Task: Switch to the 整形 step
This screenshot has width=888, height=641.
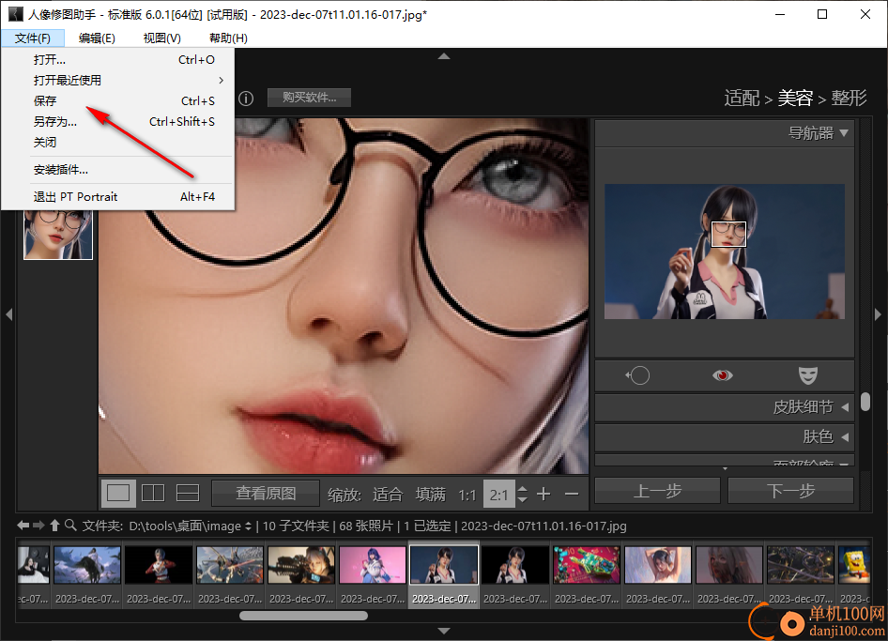Action: pyautogui.click(x=849, y=98)
